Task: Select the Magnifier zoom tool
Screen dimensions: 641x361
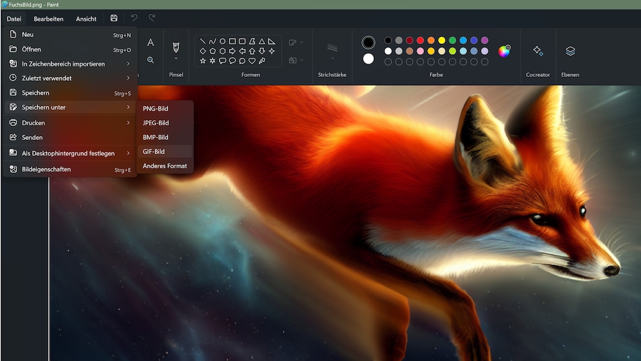Action: click(150, 60)
